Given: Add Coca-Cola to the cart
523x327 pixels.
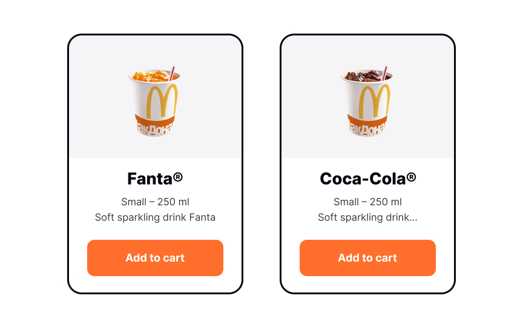Looking at the screenshot, I should [367, 257].
